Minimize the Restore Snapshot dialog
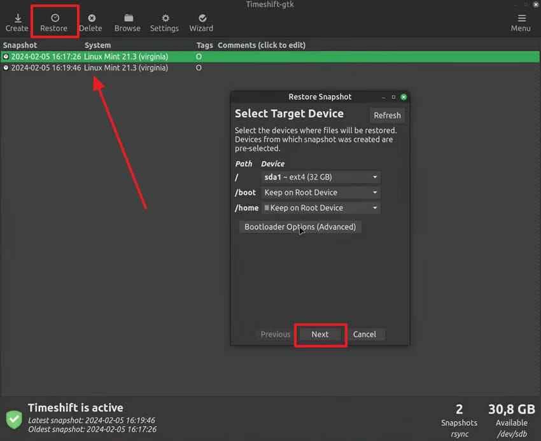541x441 pixels. coord(383,97)
